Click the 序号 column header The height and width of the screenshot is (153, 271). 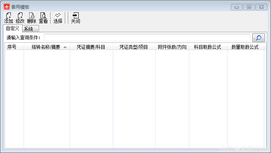(x=12, y=47)
